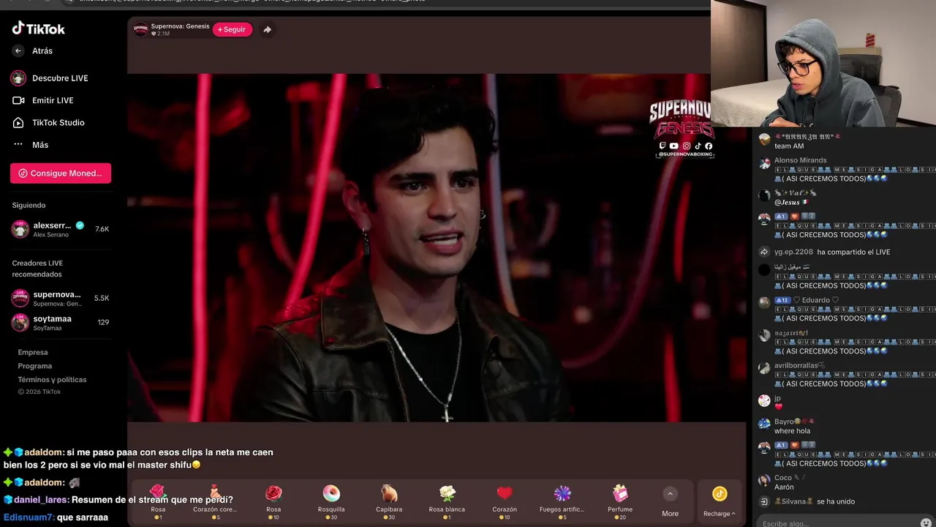Click jp's heart chat message

click(x=779, y=407)
